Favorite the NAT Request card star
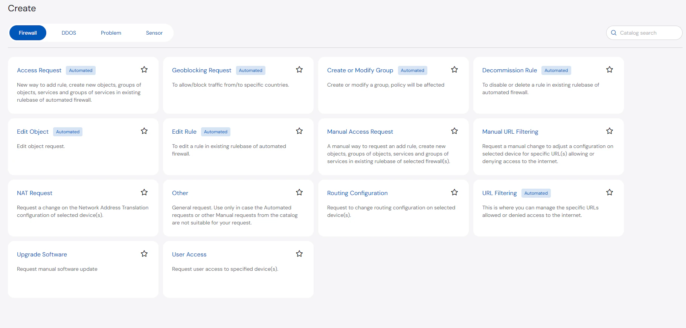Image resolution: width=686 pixels, height=328 pixels. 144,192
